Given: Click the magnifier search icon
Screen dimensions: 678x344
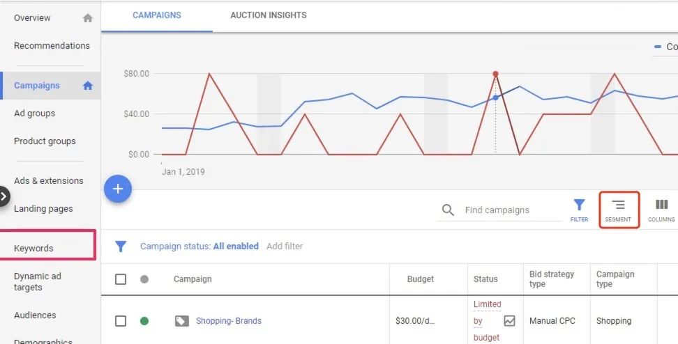Looking at the screenshot, I should click(449, 210).
